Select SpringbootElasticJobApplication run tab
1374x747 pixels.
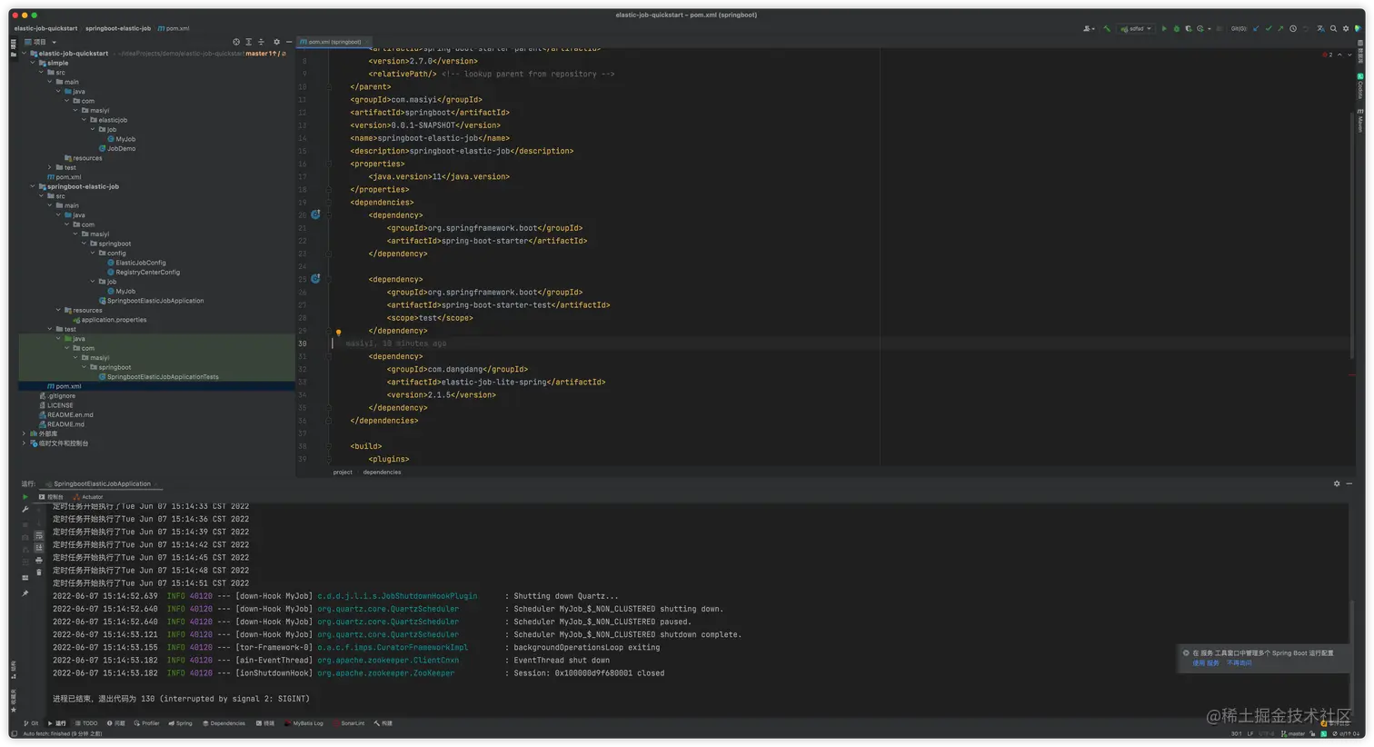[x=101, y=483]
